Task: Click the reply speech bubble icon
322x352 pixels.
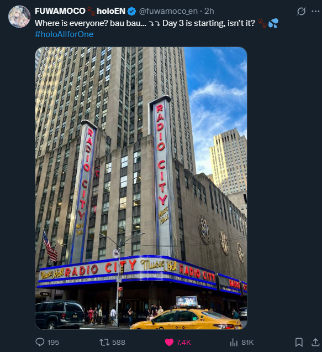Action: (x=40, y=342)
